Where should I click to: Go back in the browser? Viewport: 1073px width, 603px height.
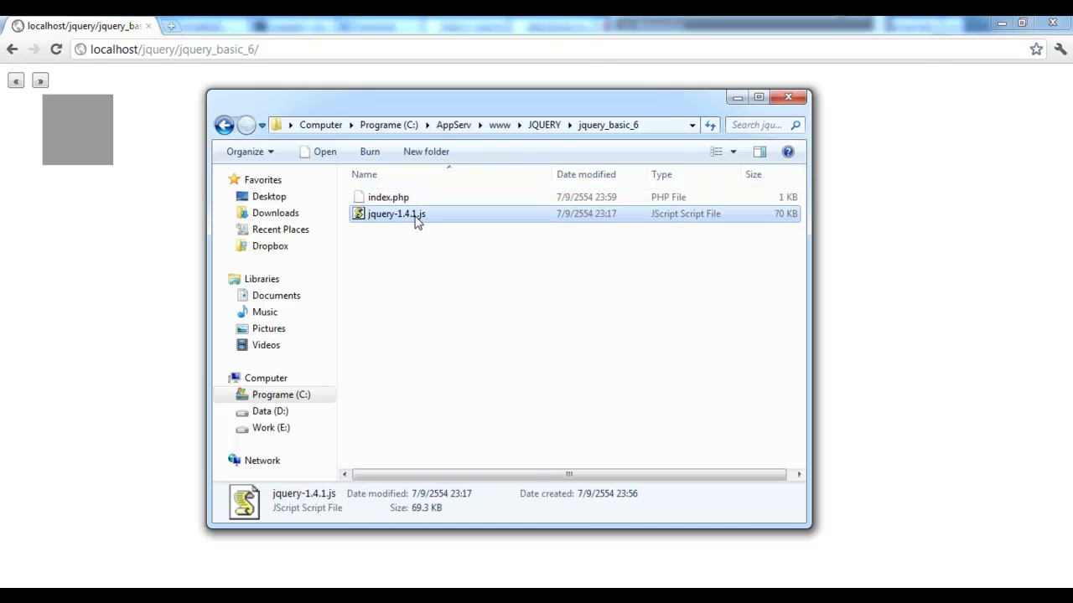pos(12,49)
